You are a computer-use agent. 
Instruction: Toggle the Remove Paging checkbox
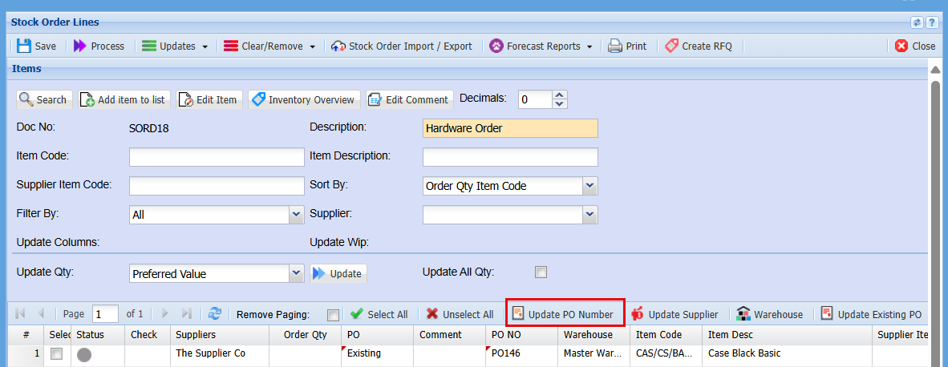click(333, 315)
